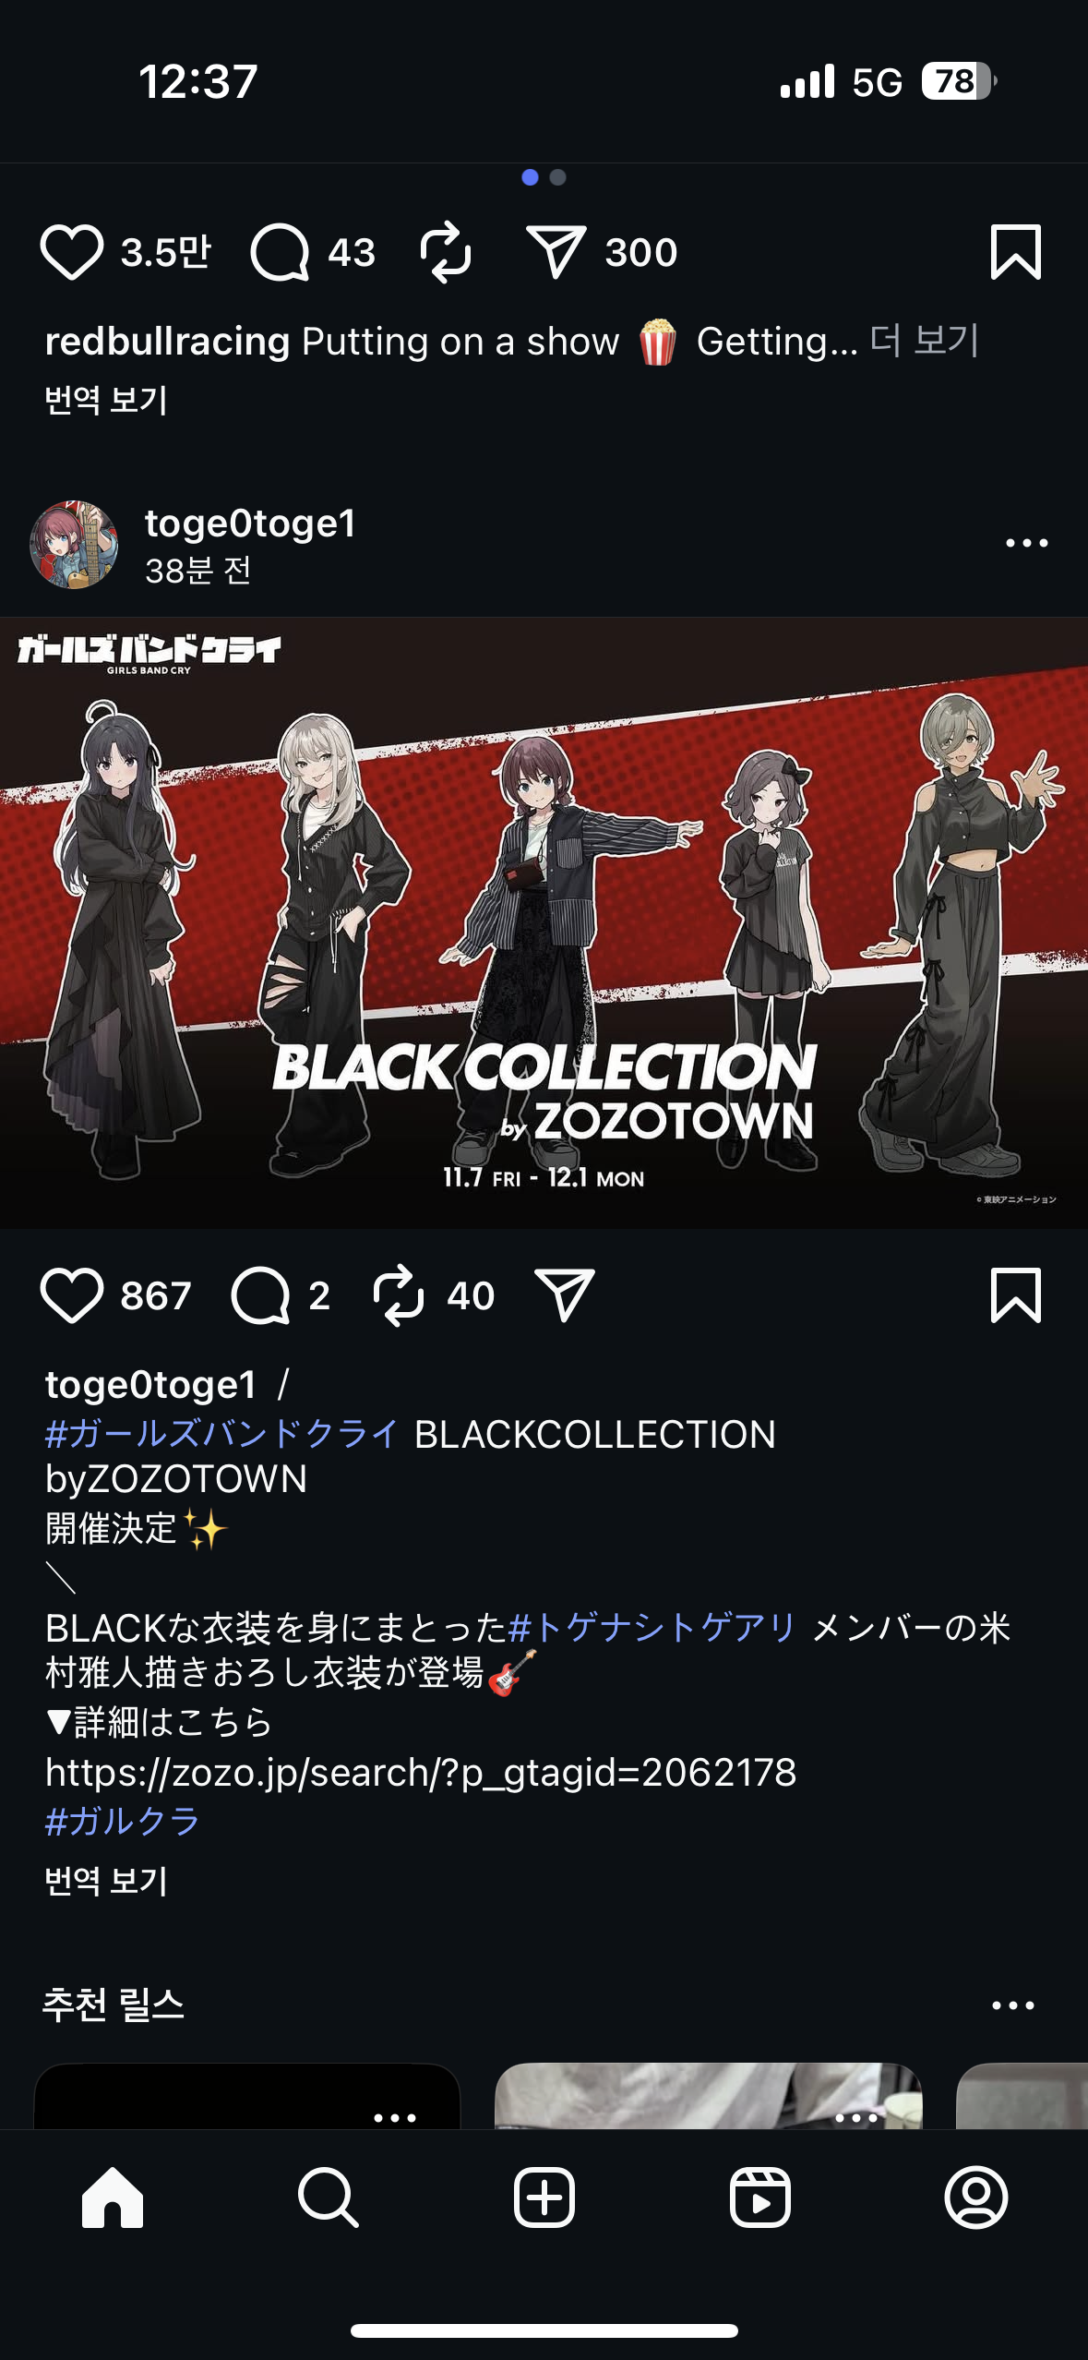The width and height of the screenshot is (1088, 2360).
Task: Open the Reels tab
Action: coord(760,2197)
